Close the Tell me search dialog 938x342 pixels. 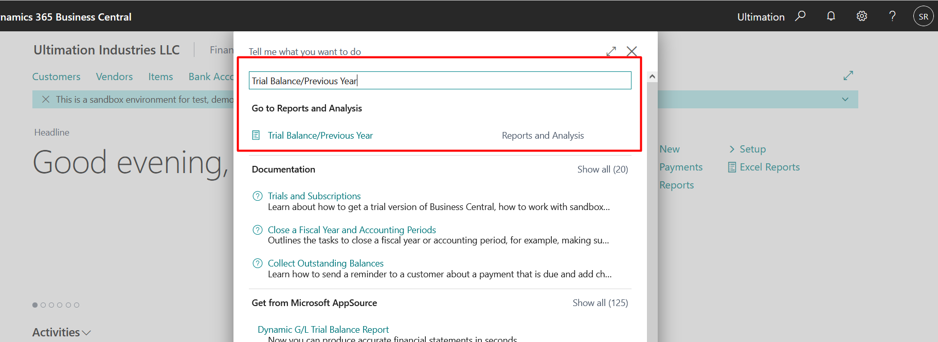(632, 51)
